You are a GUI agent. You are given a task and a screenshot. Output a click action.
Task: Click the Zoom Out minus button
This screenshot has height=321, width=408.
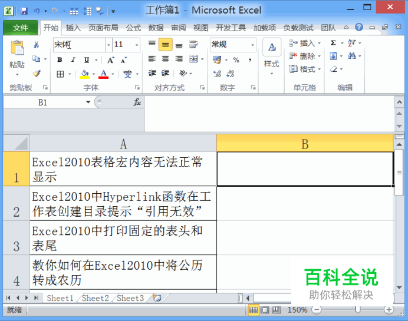point(317,310)
